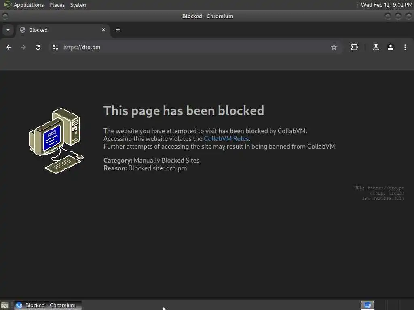The image size is (414, 310).
Task: Click Blocked - Chromium taskbar button
Action: tap(48, 305)
